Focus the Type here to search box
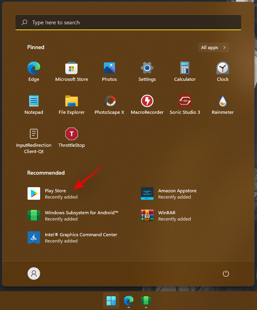257x310 pixels. tap(128, 22)
